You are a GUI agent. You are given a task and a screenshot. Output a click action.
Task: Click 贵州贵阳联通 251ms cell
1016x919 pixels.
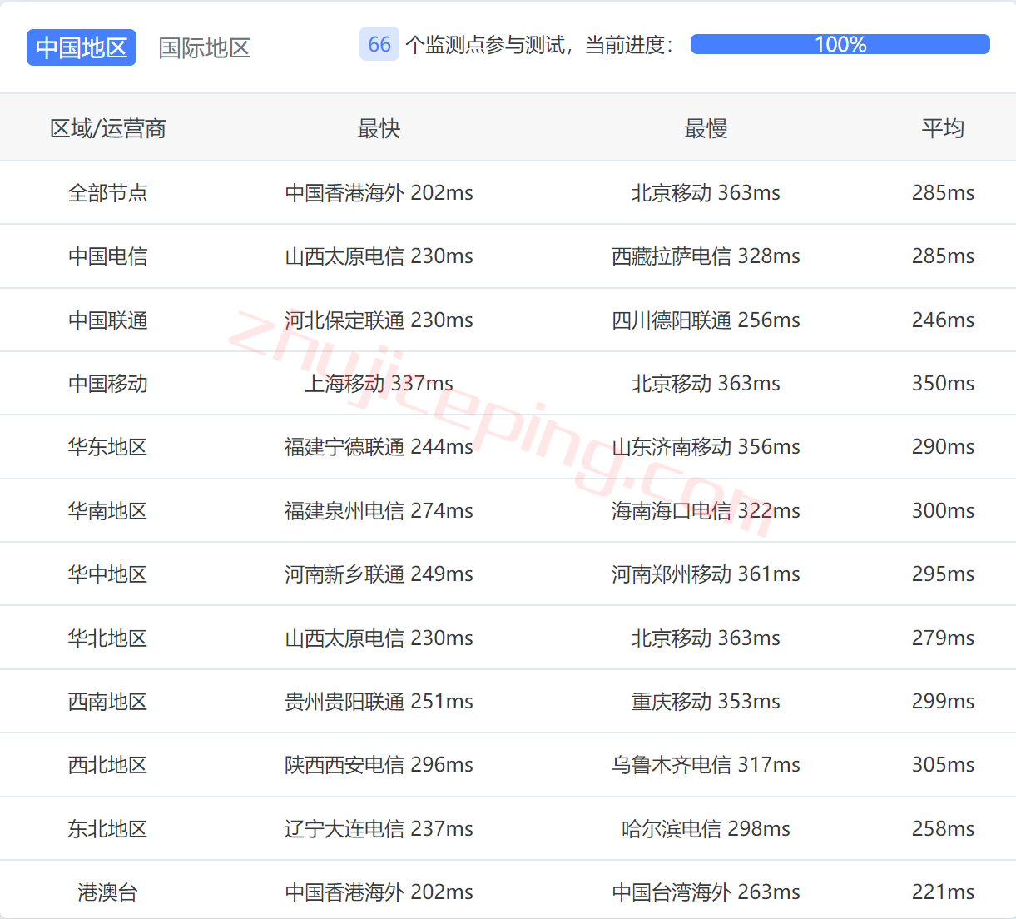click(379, 702)
